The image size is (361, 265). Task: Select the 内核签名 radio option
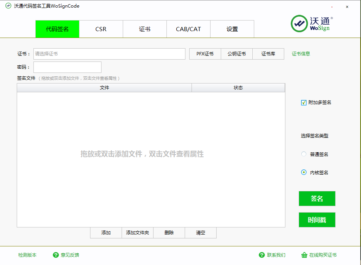pos(304,172)
